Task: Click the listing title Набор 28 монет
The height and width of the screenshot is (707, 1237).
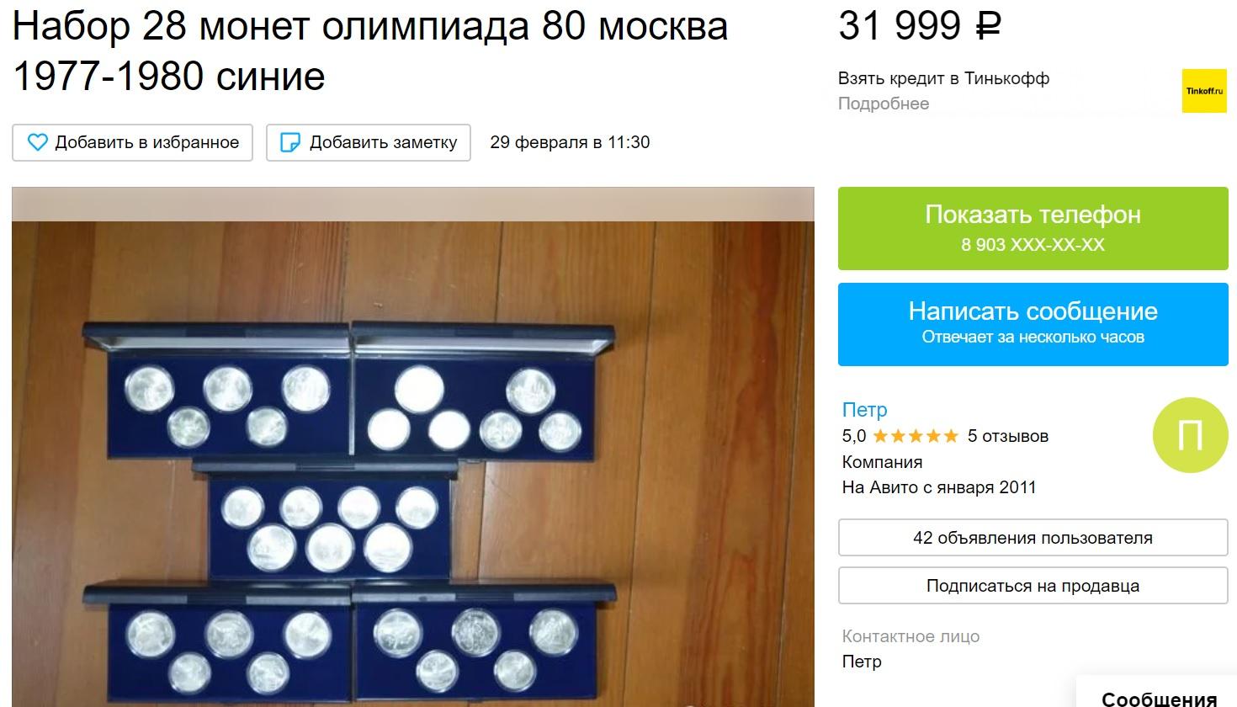Action: (370, 50)
